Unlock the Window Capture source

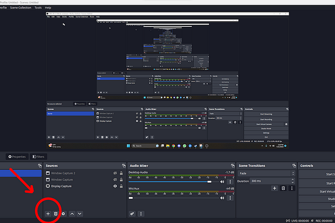coord(122,179)
